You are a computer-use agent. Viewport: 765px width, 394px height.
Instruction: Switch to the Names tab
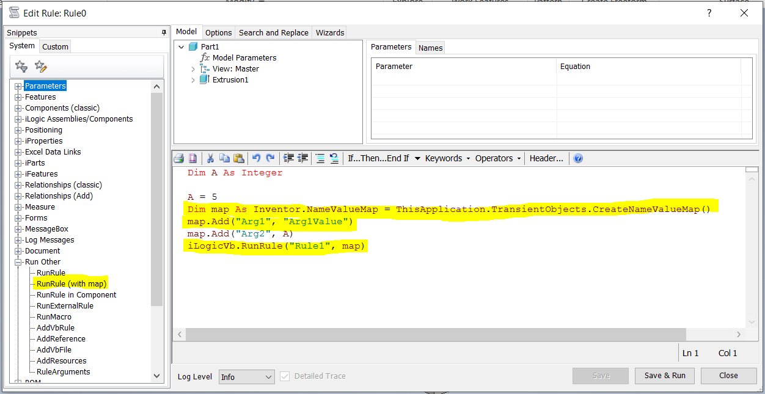430,47
